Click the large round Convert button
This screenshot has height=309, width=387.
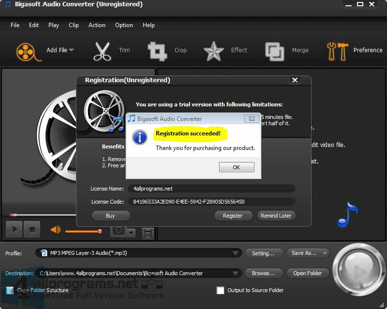click(358, 269)
